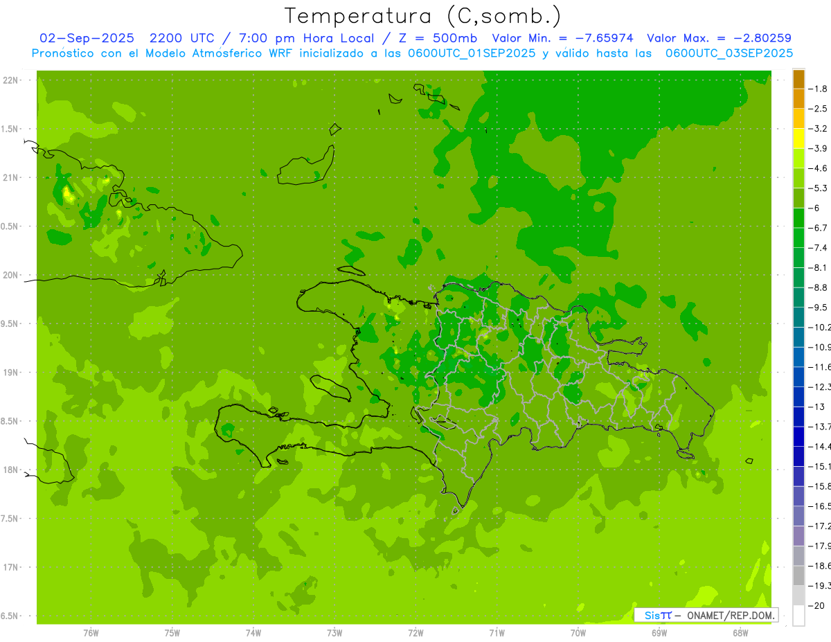The height and width of the screenshot is (642, 831).
Task: Click the '-1.8' colorbar value label
Action: 818,89
